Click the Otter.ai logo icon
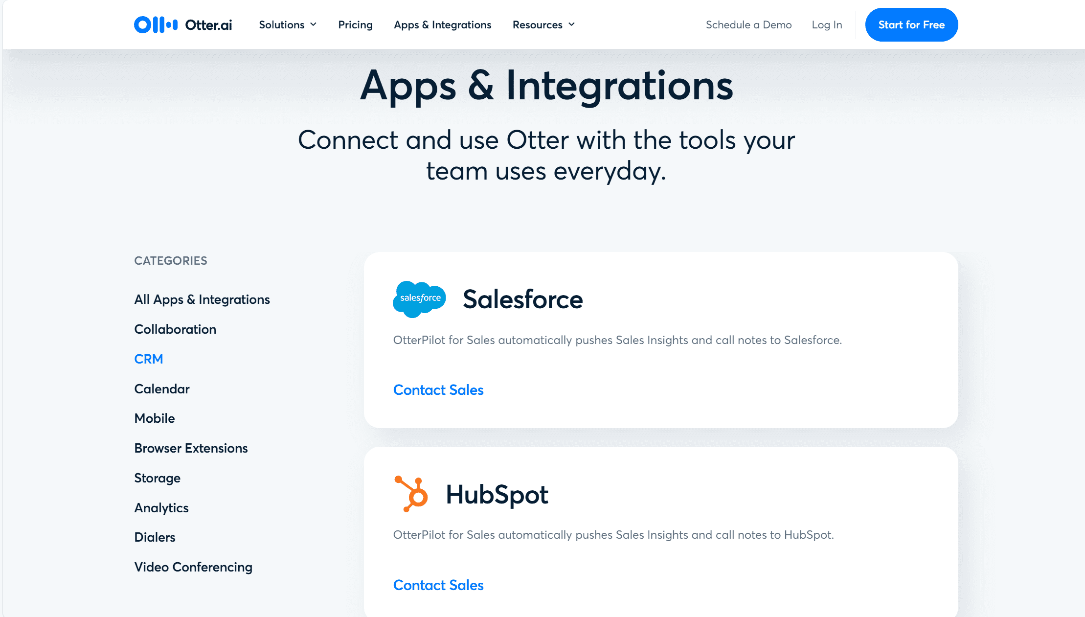This screenshot has height=617, width=1085. point(156,24)
